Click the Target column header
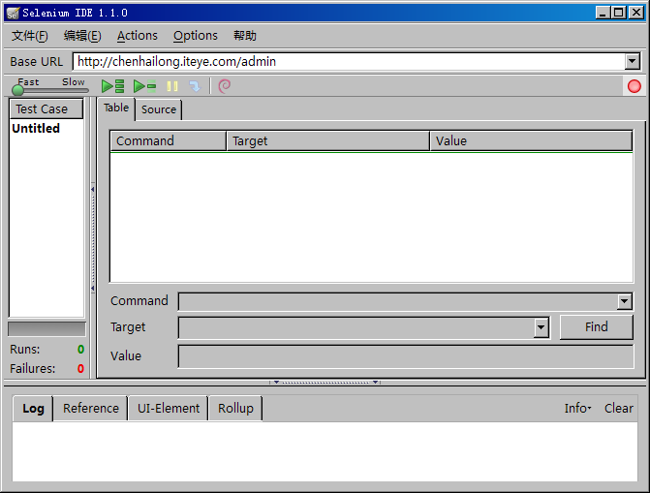Viewport: 650px width, 493px height. pos(327,141)
